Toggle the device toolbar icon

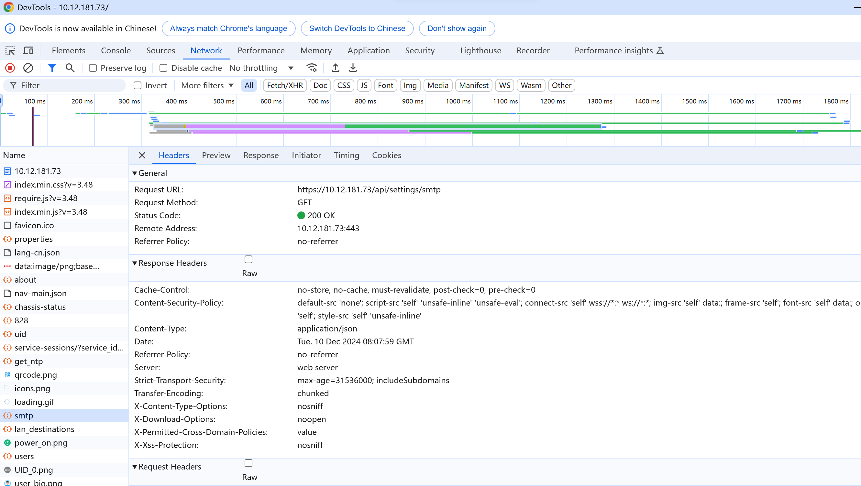pyautogui.click(x=28, y=51)
